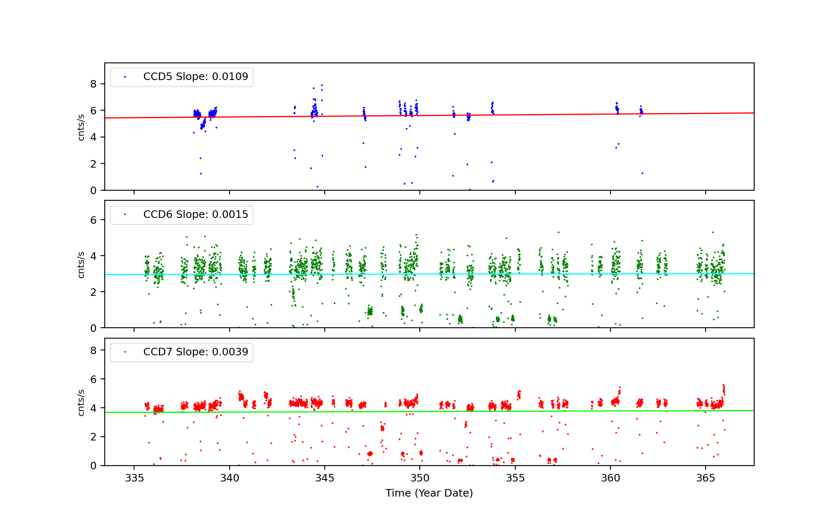The image size is (838, 523).
Task: Click the CCD6 Slope legend entry
Action: click(x=195, y=215)
